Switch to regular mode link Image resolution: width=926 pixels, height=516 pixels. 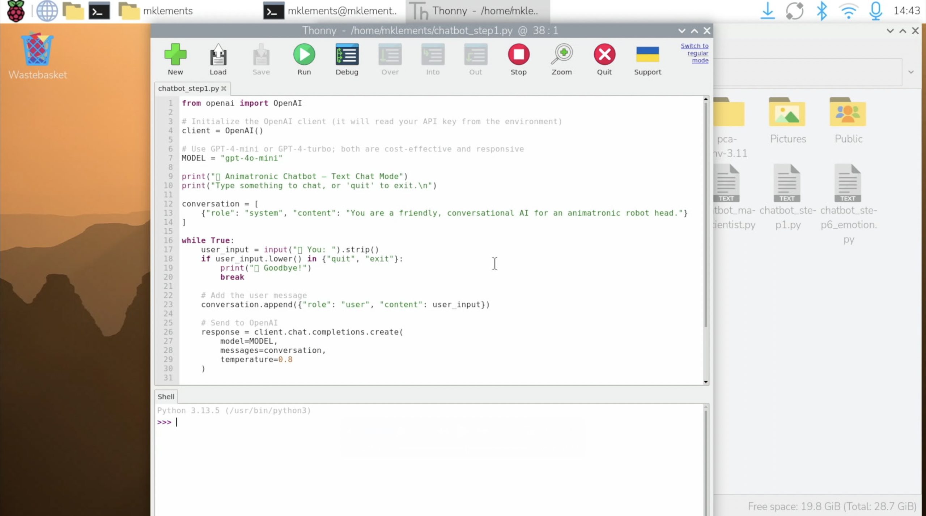694,53
